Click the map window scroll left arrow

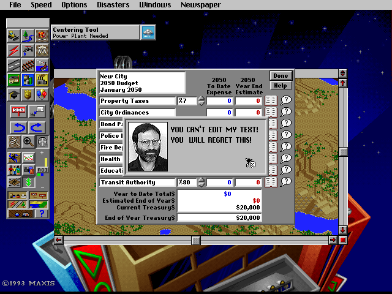(59, 240)
